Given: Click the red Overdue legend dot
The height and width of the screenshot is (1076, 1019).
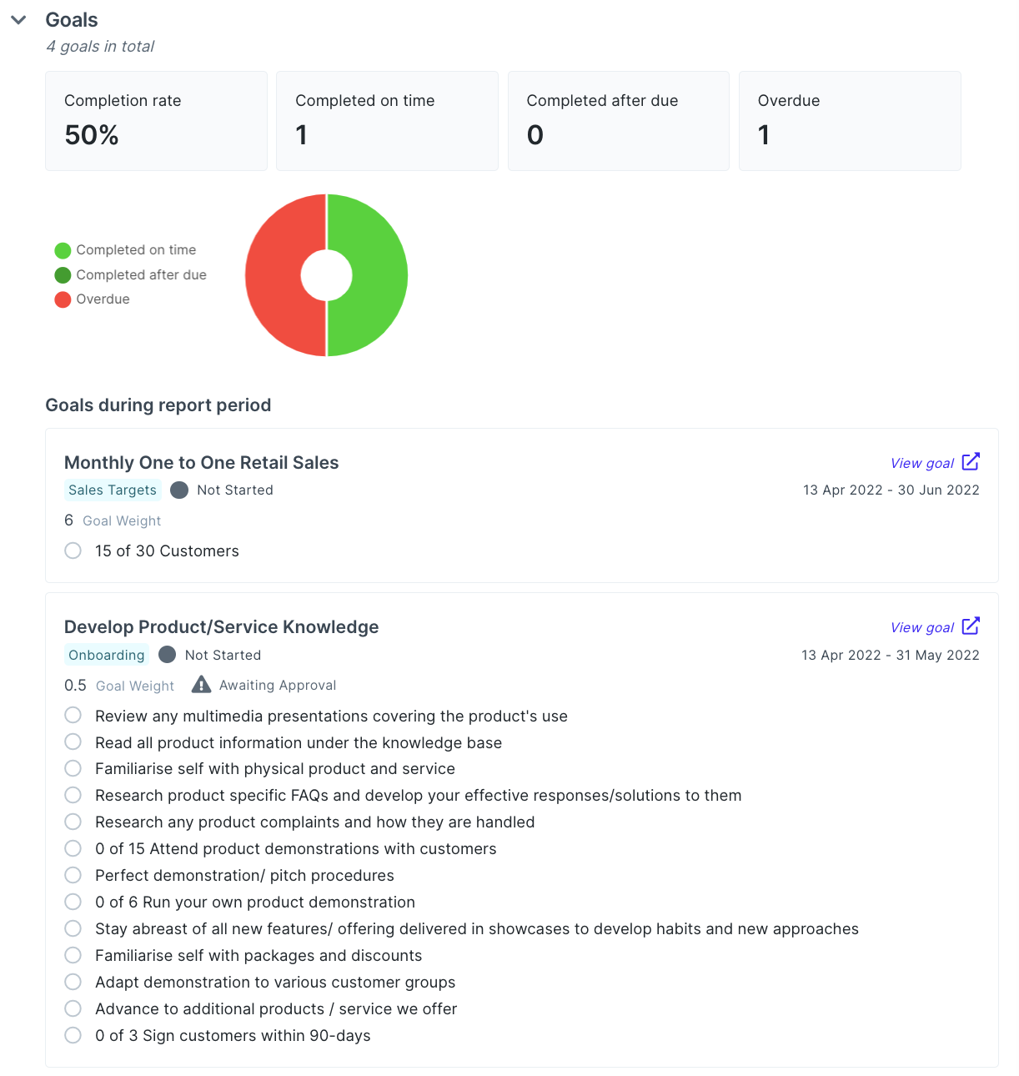Looking at the screenshot, I should [x=63, y=299].
